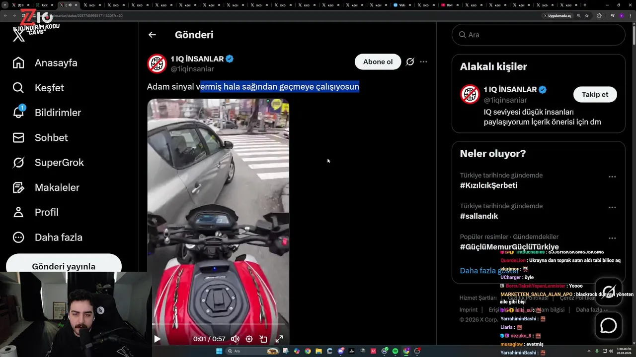Screen dimensions: 636x357
Task: Play the motorcycle video
Action: (x=157, y=339)
